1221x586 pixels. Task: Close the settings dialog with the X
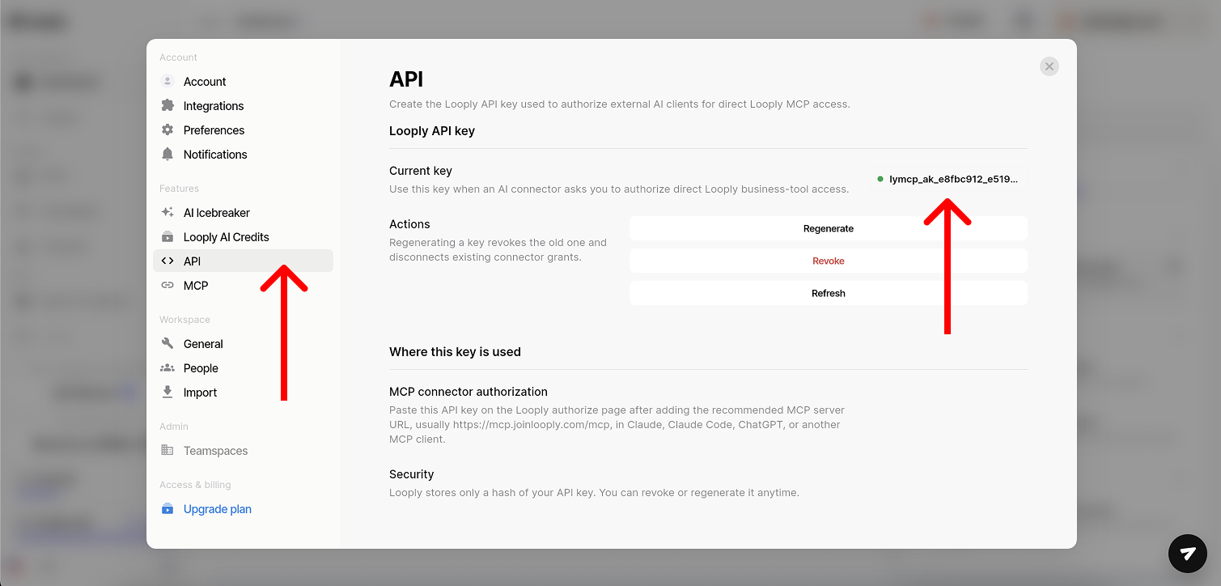tap(1049, 66)
